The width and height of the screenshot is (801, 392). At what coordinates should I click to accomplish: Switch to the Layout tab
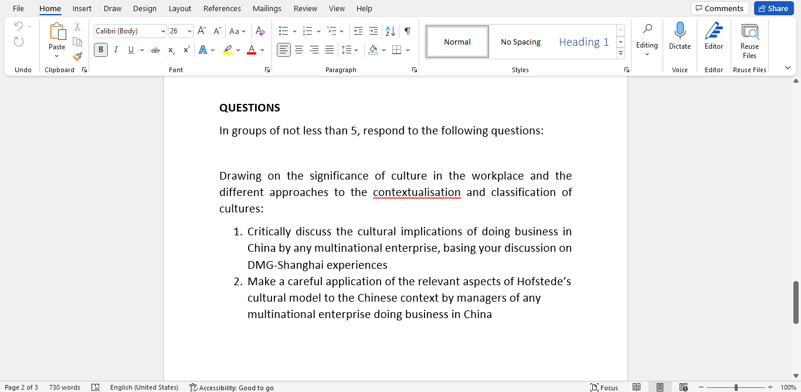(180, 8)
